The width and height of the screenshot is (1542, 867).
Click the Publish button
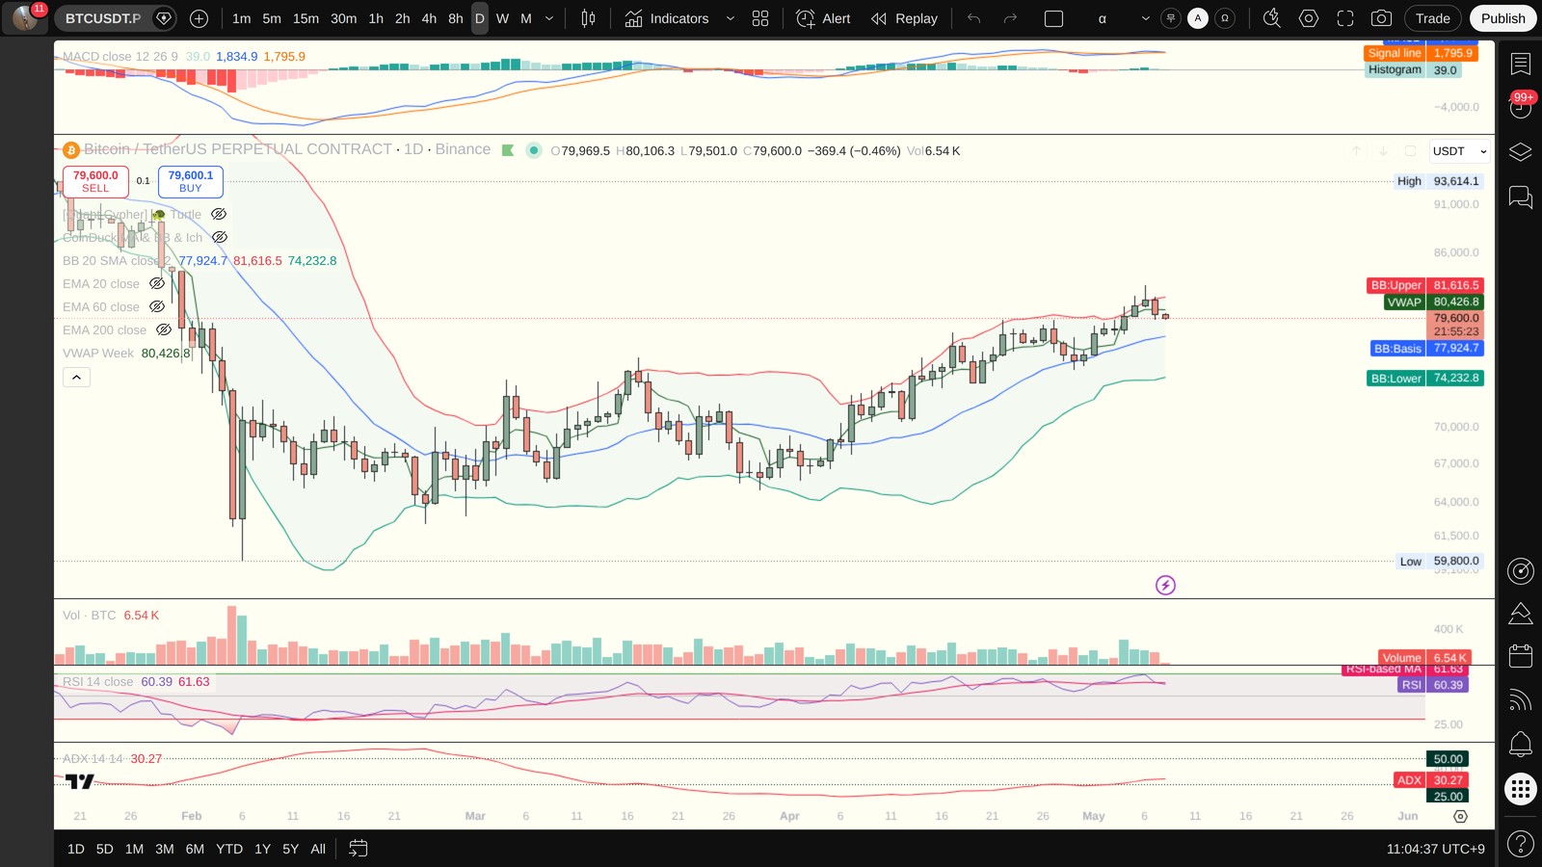[1502, 18]
